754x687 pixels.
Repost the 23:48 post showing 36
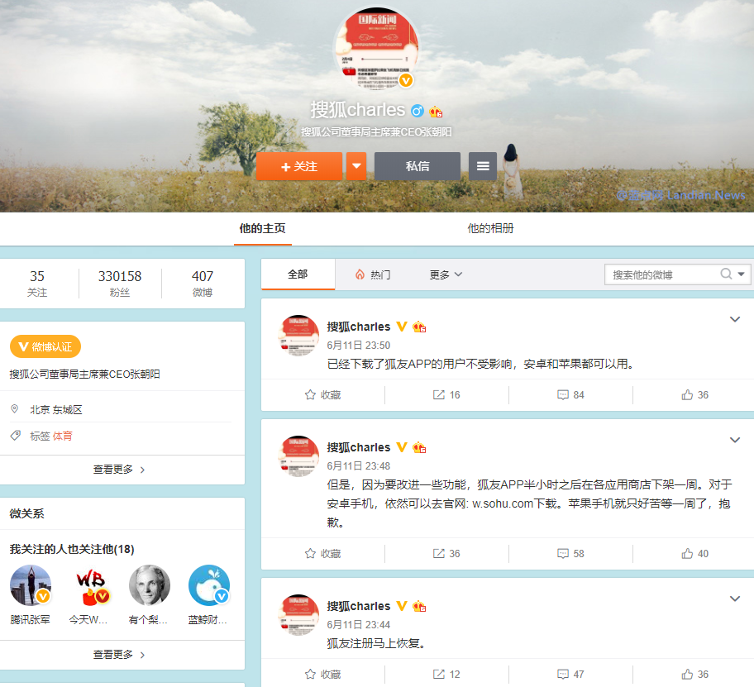(446, 553)
